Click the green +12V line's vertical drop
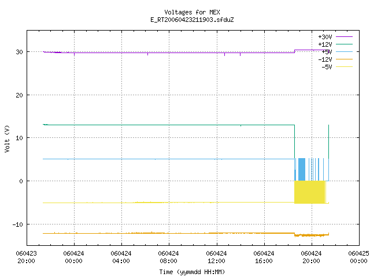370x277 pixels. [294, 141]
